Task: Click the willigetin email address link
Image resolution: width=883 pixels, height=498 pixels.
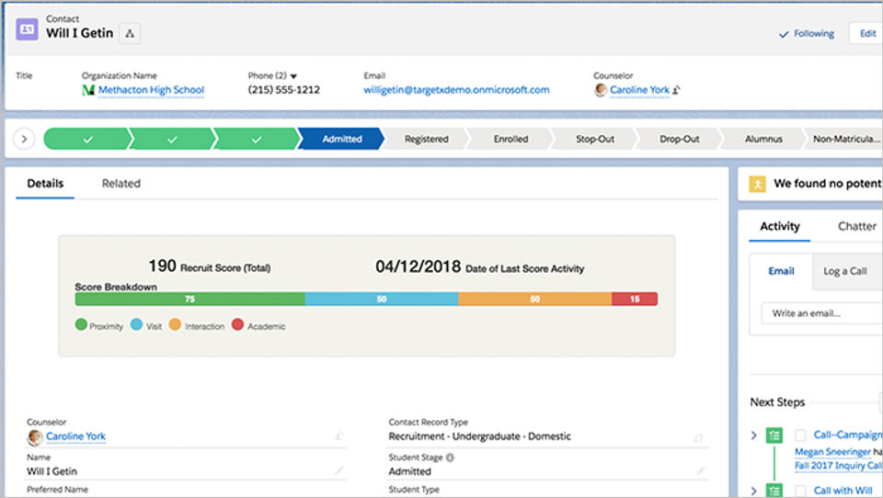Action: click(x=456, y=90)
